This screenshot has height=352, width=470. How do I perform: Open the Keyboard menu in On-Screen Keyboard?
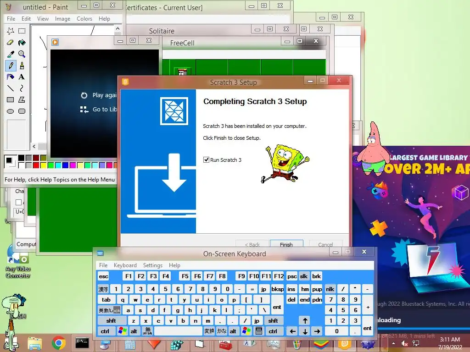[x=125, y=265]
